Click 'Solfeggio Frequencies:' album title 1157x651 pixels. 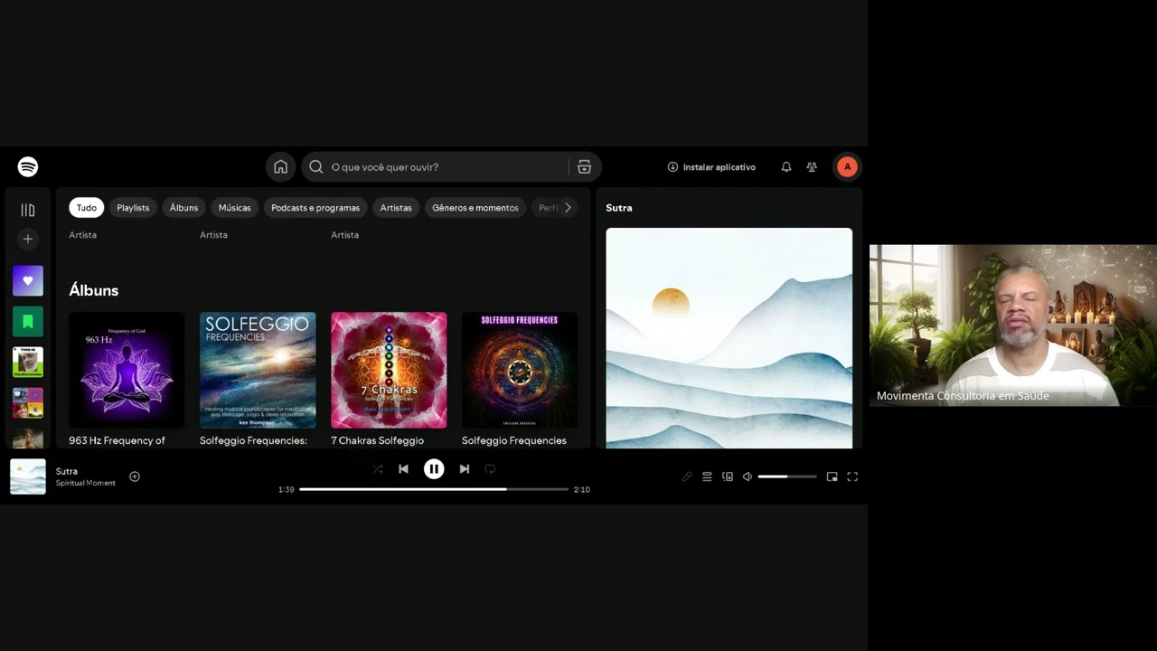pyautogui.click(x=254, y=440)
